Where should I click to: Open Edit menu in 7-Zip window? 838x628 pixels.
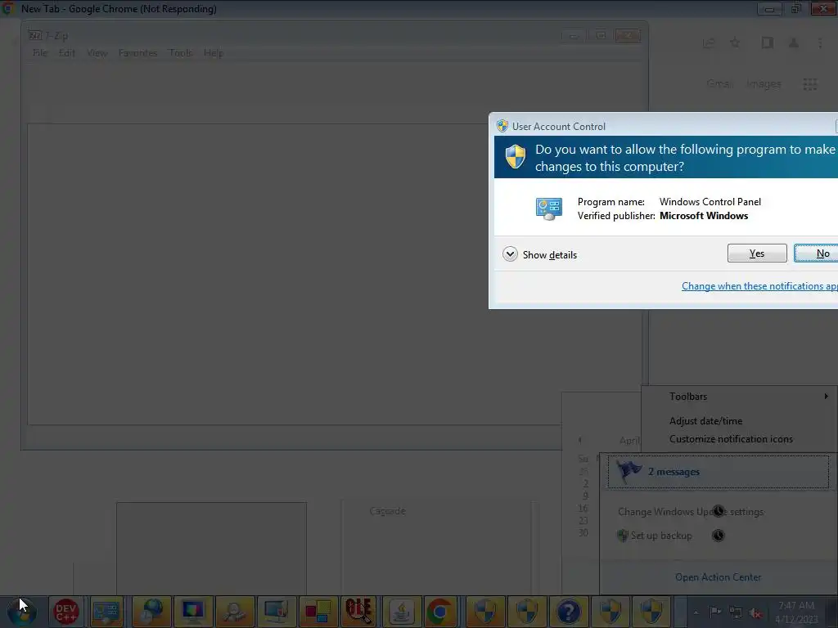coord(67,53)
